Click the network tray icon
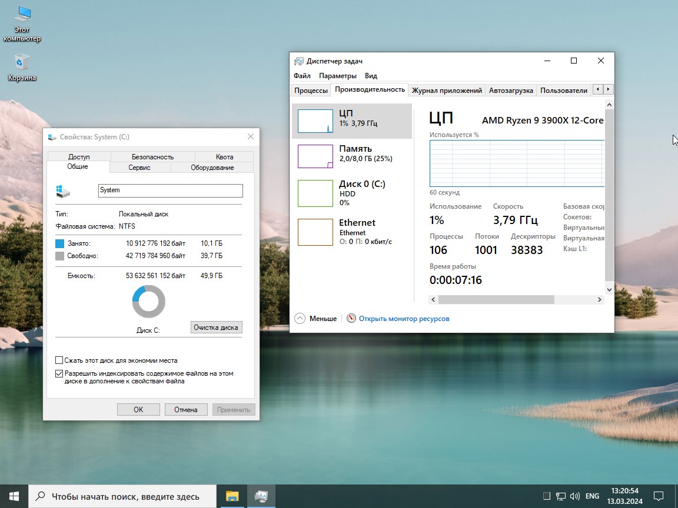Image resolution: width=678 pixels, height=508 pixels. (x=561, y=496)
